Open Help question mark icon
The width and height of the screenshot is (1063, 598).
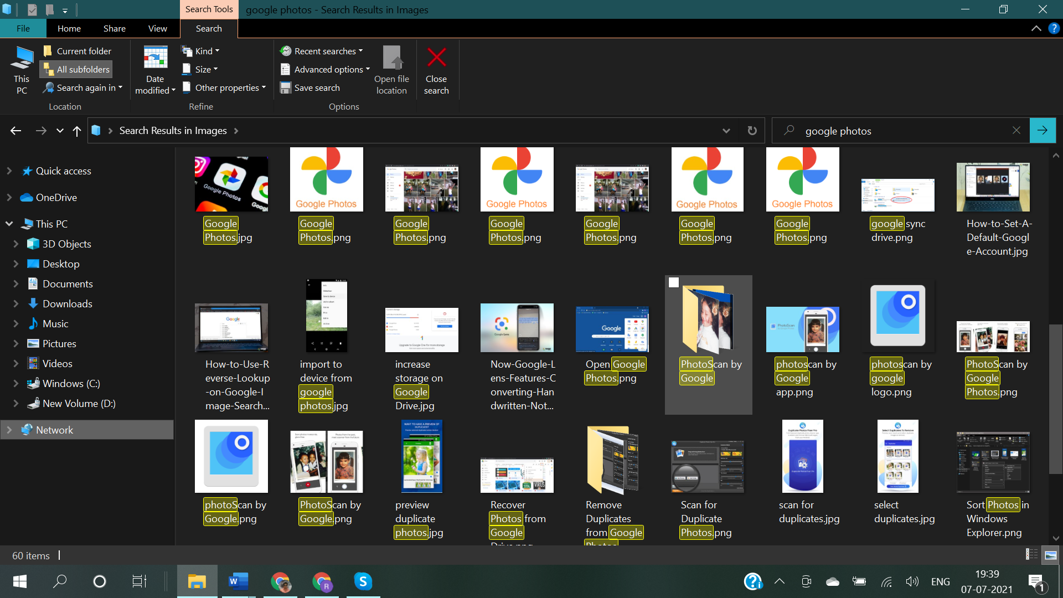pos(1054,28)
